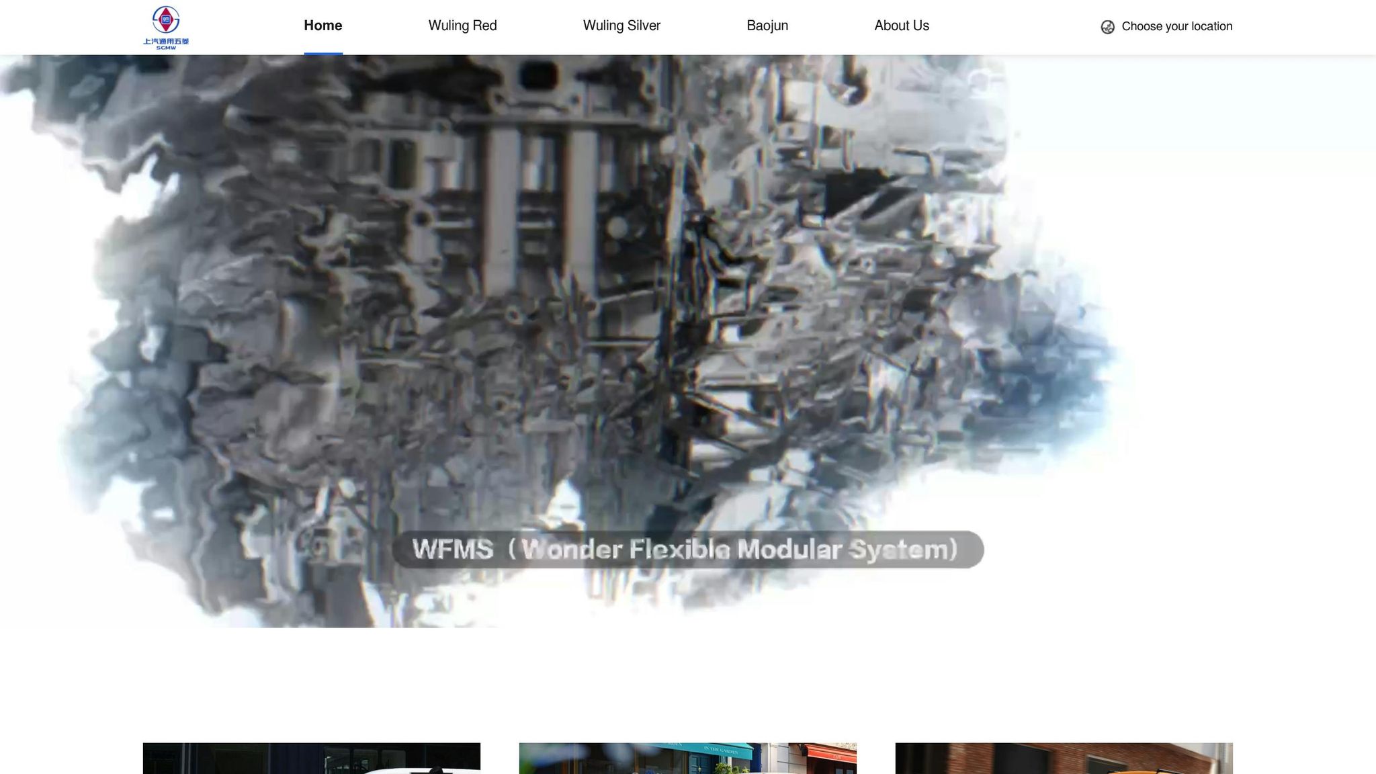Select Baojun in the navigation bar
Screen dimensions: 1376x774
tap(767, 26)
